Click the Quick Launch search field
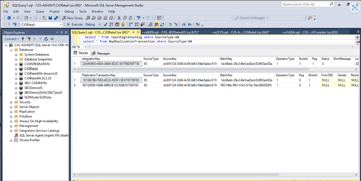Image resolution: width=361 pixels, height=181 pixels. pyautogui.click(x=308, y=4)
